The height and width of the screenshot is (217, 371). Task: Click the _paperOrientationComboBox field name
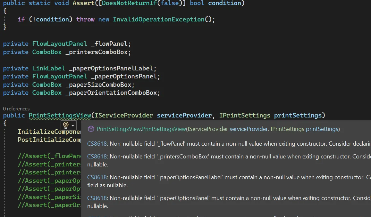coord(111,92)
